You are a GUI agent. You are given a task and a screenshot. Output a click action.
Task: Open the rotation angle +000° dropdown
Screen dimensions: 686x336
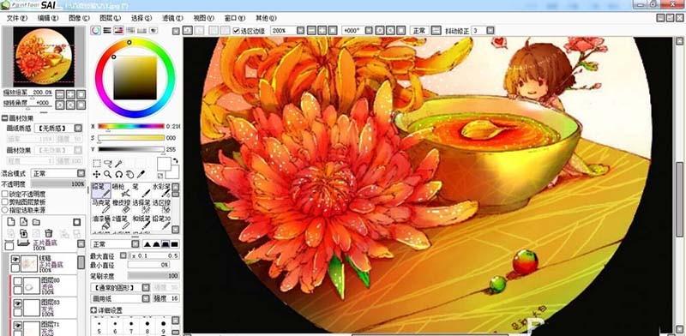(x=369, y=31)
